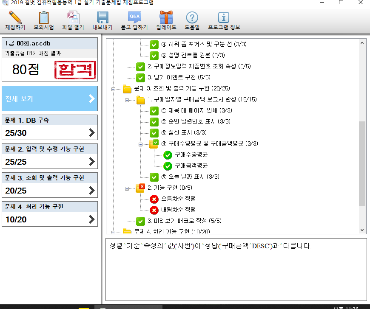Click the 프로그램 정보 info icon

click(224, 18)
